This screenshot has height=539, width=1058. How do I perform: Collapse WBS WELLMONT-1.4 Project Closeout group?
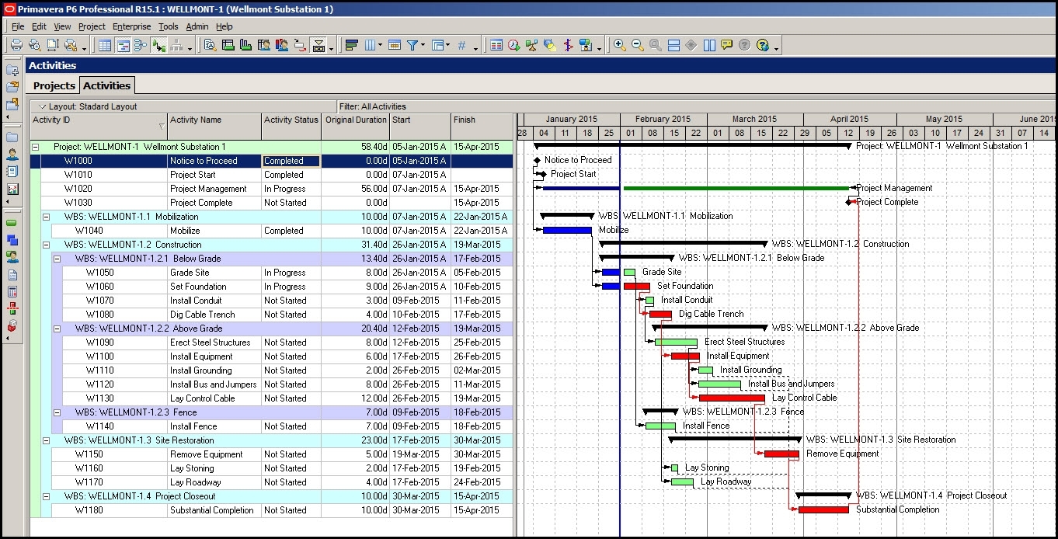(46, 496)
